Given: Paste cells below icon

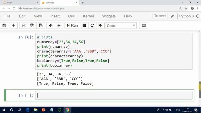Looking at the screenshot, I should (x=41, y=25).
